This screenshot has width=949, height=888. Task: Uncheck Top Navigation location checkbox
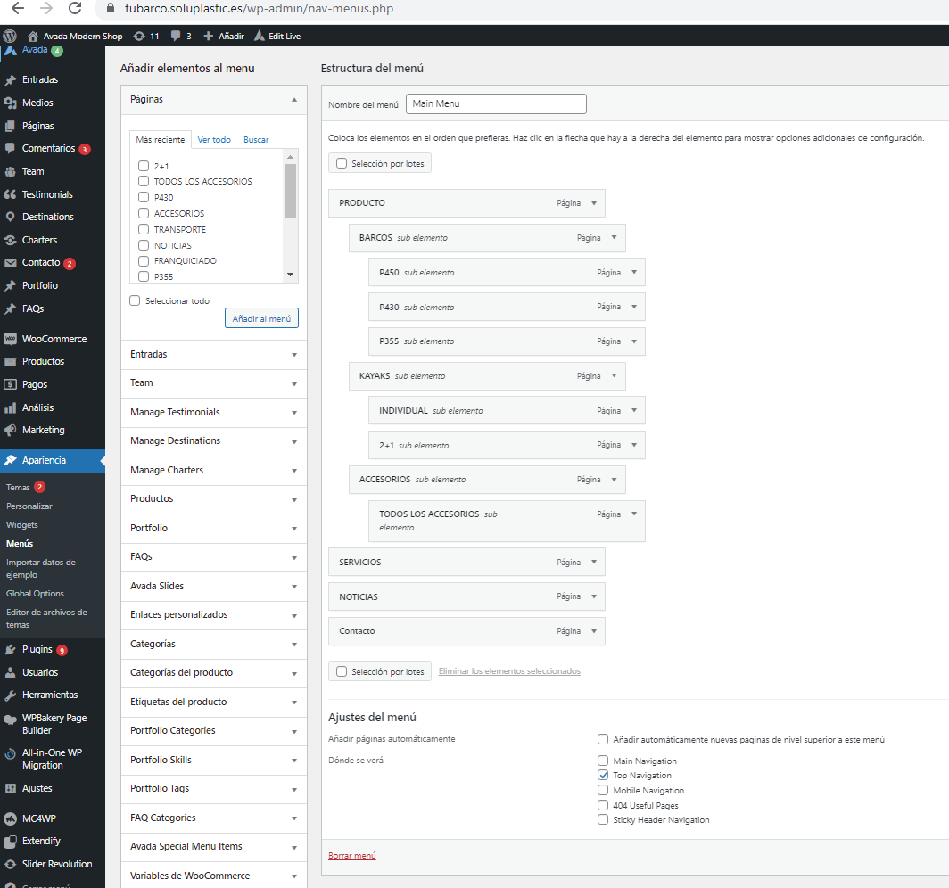point(603,775)
